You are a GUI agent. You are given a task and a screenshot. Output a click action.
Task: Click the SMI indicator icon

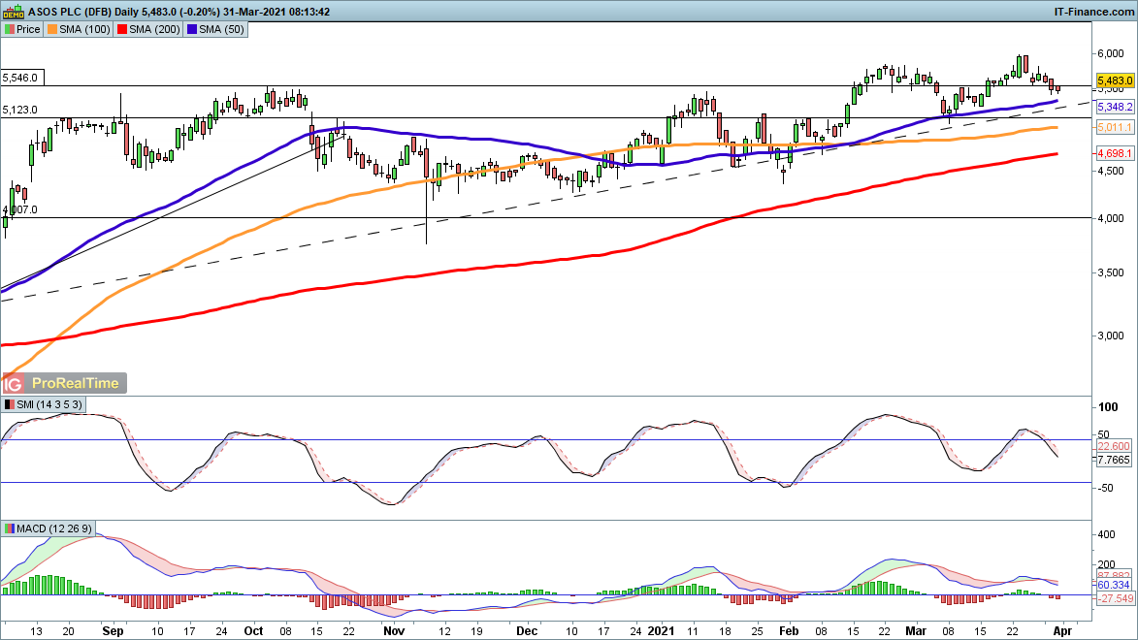(x=9, y=404)
